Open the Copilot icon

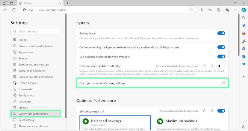(x=244, y=10)
